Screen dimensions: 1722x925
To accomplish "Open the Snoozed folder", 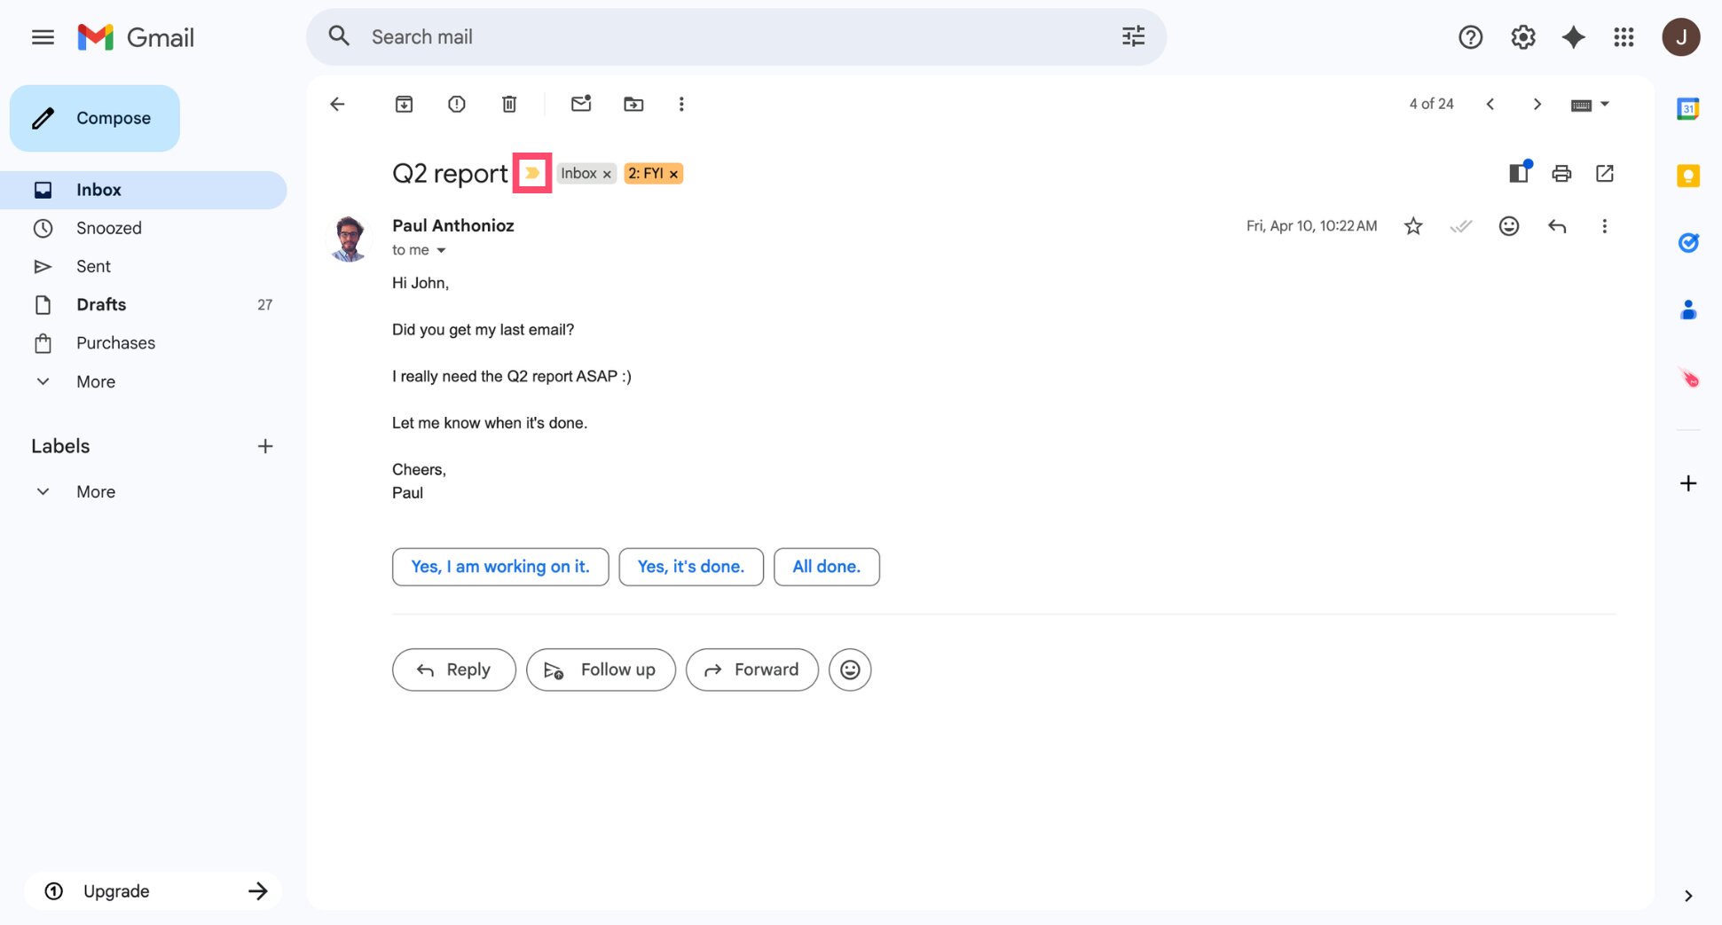I will [144, 228].
